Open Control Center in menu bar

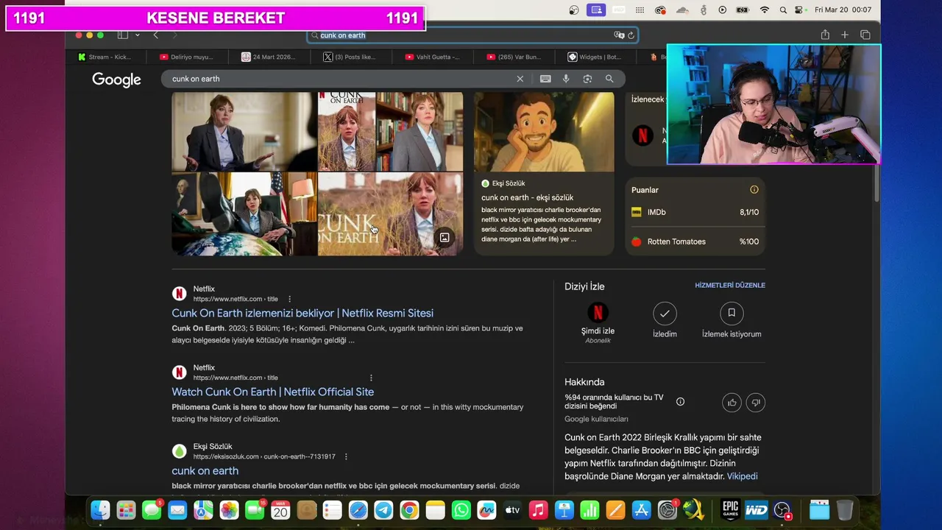tap(799, 10)
